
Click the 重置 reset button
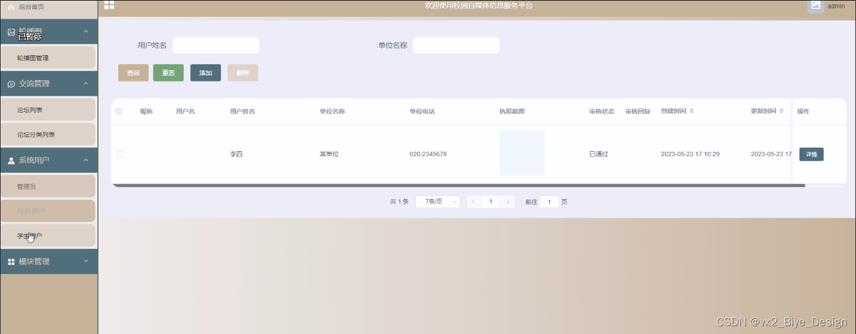168,73
